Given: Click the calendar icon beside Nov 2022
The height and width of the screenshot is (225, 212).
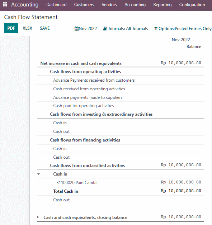Looking at the screenshot, I should coord(76,29).
